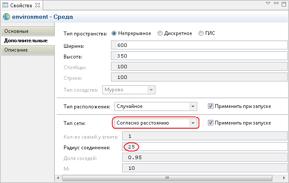Screen dimensions: 289x183
Task: Minimize the Свойства panel
Action: pos(276,3)
